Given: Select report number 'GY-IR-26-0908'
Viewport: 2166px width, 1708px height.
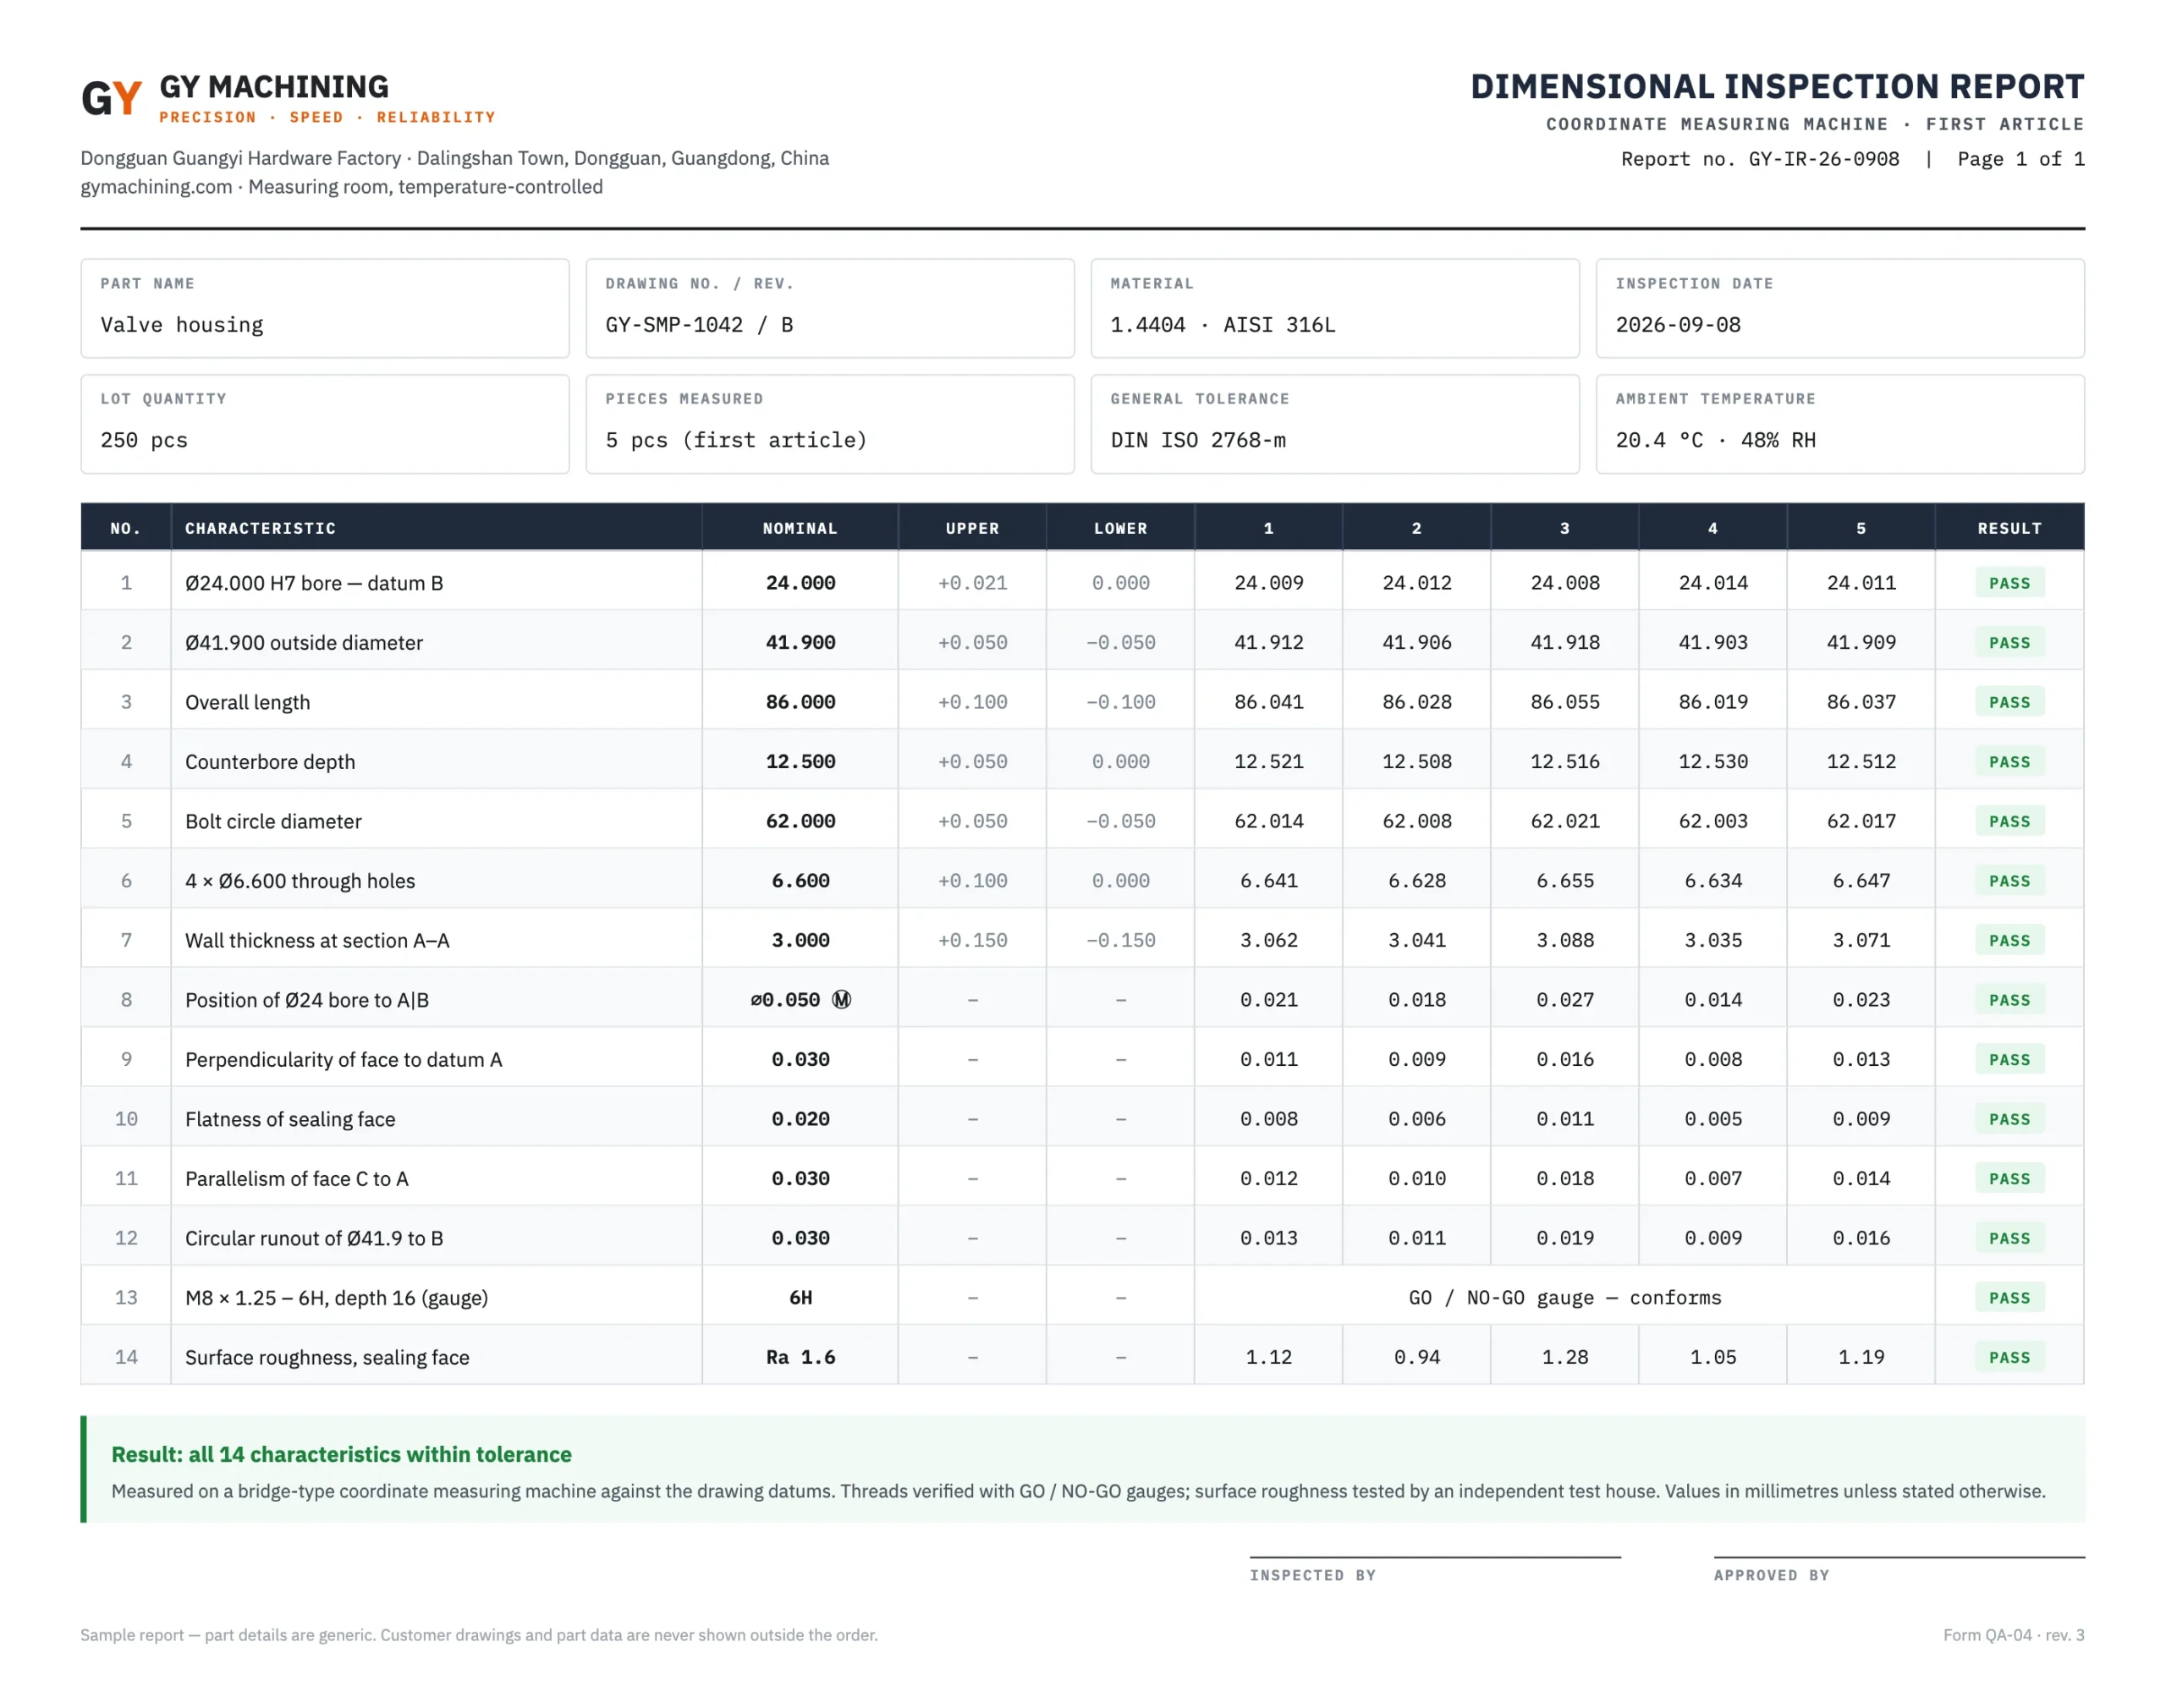Looking at the screenshot, I should pos(1823,159).
